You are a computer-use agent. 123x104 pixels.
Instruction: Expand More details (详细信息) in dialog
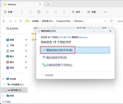click(47, 75)
